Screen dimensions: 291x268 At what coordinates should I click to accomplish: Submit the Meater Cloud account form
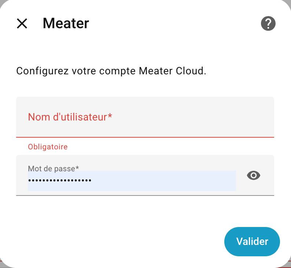click(x=252, y=242)
